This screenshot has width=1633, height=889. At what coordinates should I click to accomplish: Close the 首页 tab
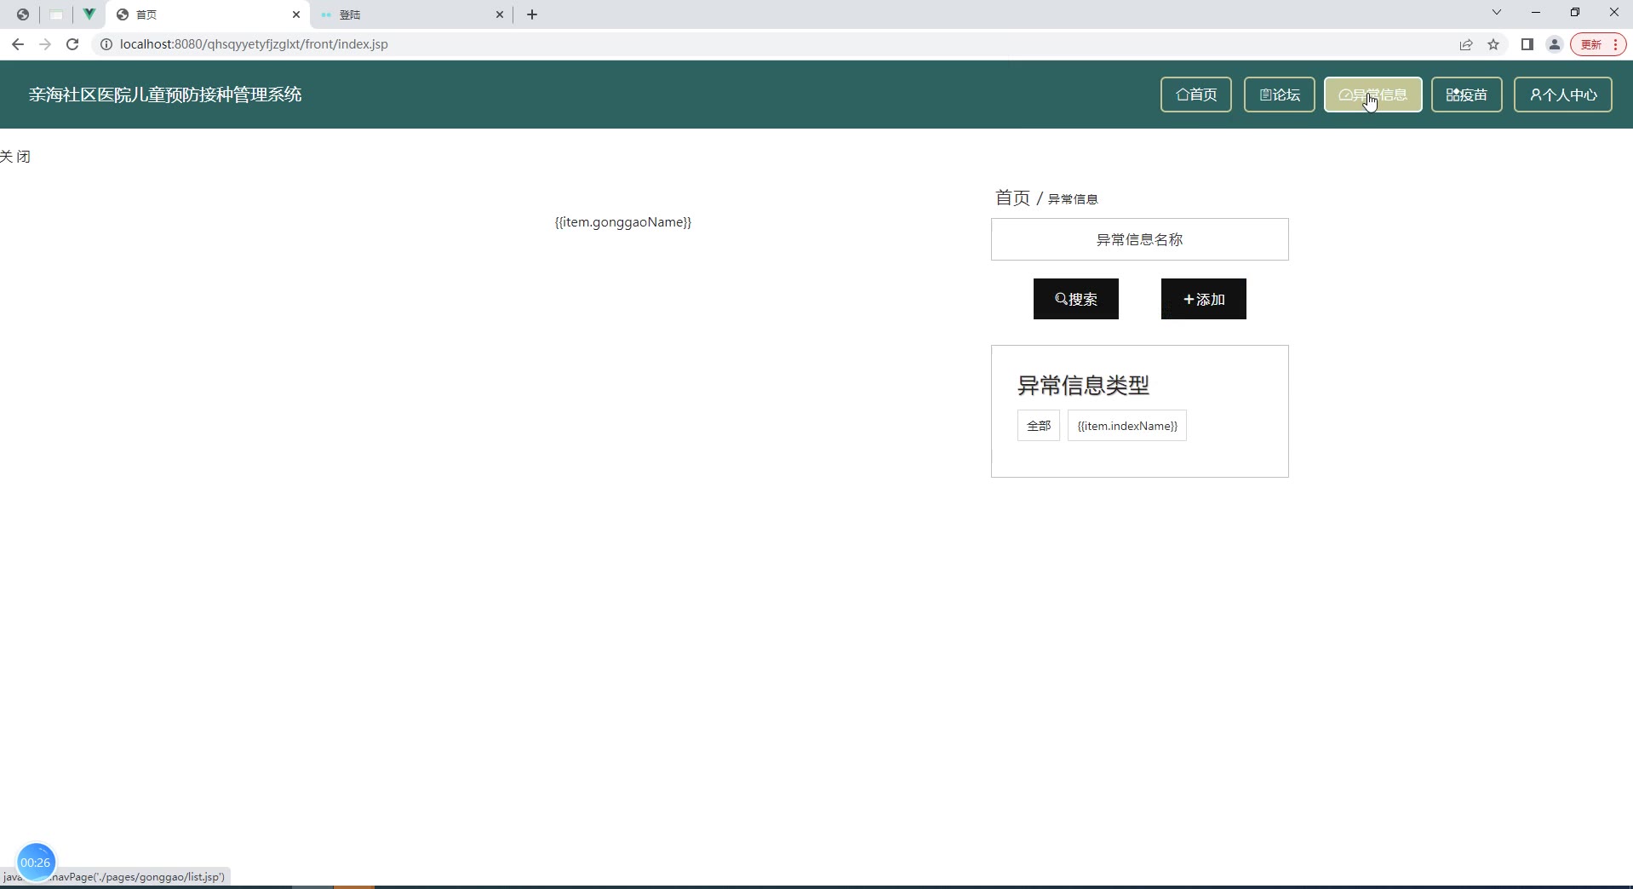point(296,14)
